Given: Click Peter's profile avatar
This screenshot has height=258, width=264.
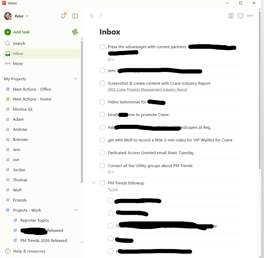Looking at the screenshot, I should pos(8,16).
